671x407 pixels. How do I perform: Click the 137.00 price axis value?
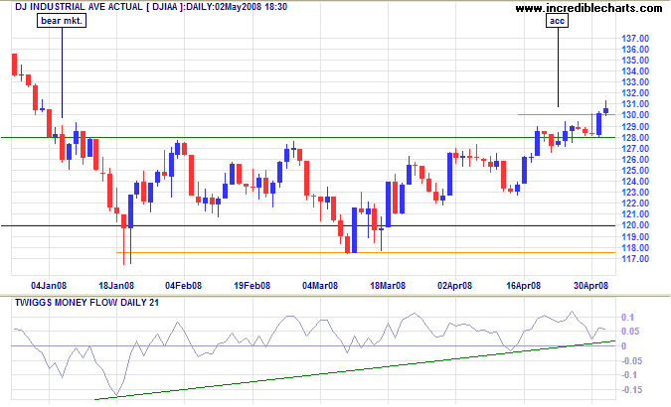tap(635, 39)
